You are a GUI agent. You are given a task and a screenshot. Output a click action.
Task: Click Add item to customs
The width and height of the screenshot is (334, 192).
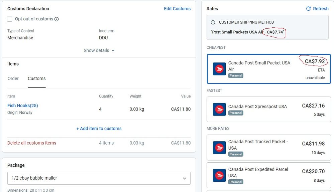[99, 129]
